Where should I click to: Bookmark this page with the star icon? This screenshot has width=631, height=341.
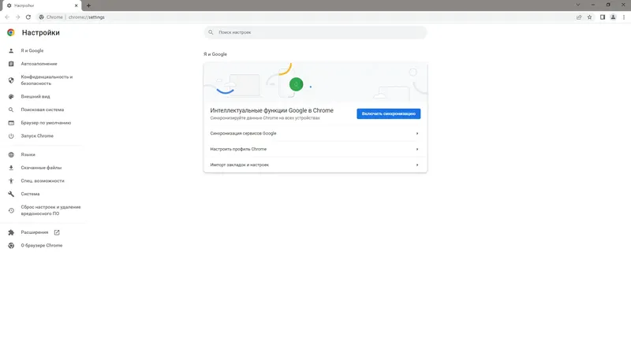click(589, 17)
